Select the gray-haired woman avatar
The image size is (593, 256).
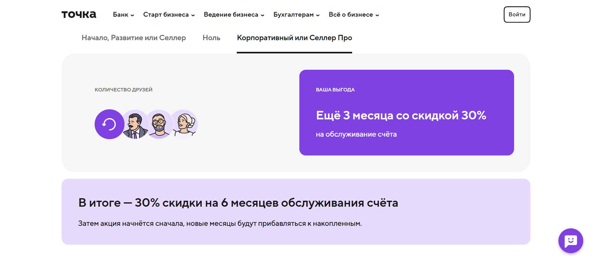[185, 124]
